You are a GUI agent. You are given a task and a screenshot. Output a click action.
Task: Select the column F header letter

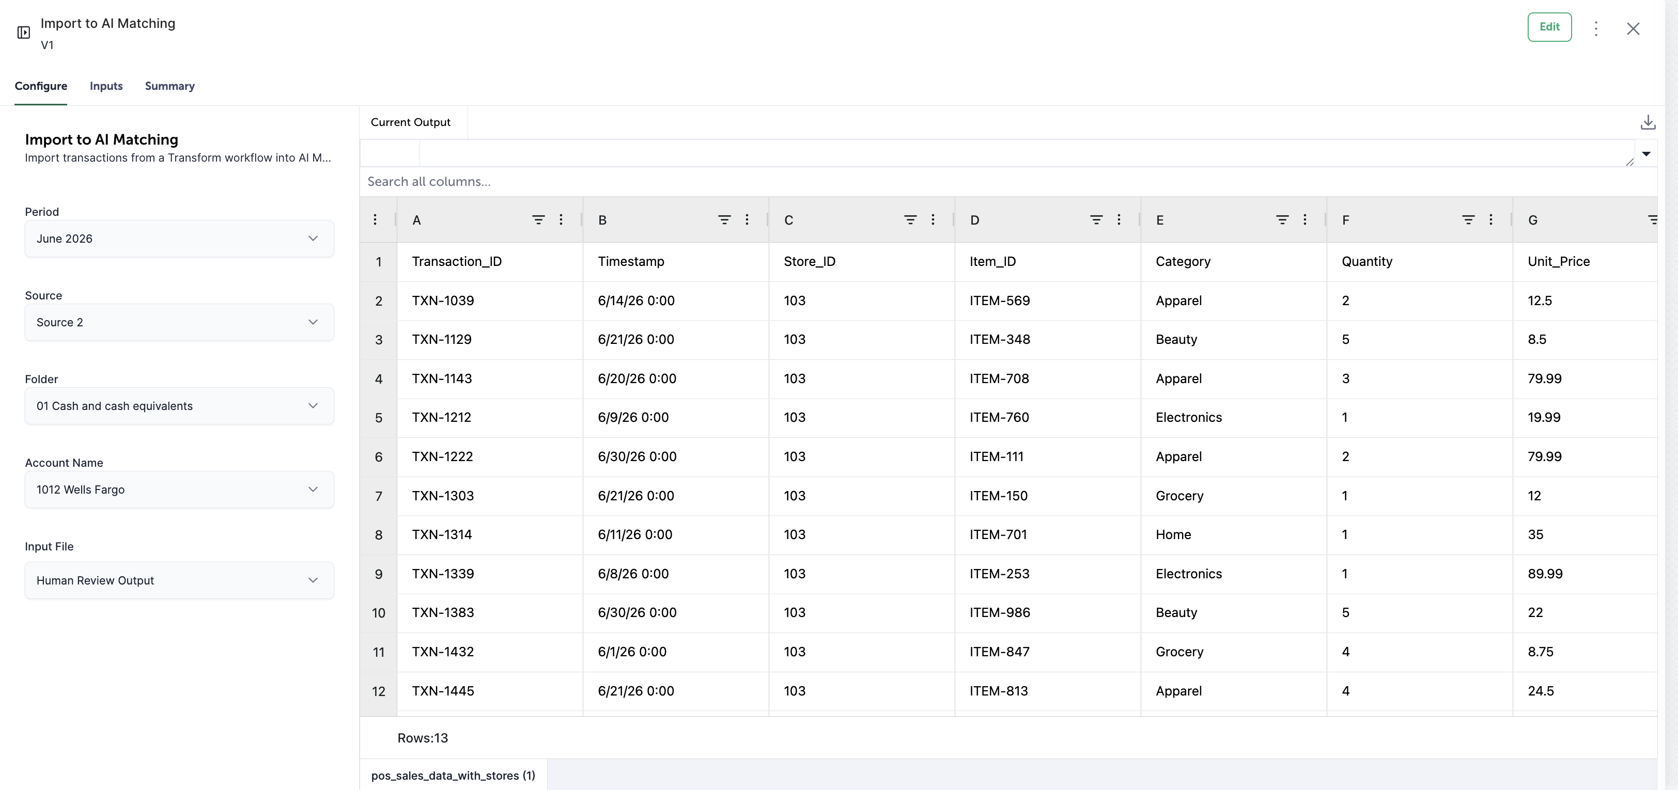1346,220
